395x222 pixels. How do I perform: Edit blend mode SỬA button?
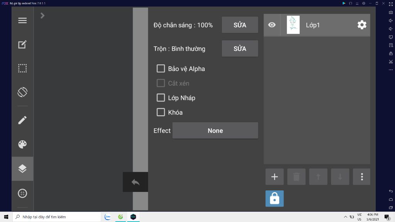click(240, 49)
